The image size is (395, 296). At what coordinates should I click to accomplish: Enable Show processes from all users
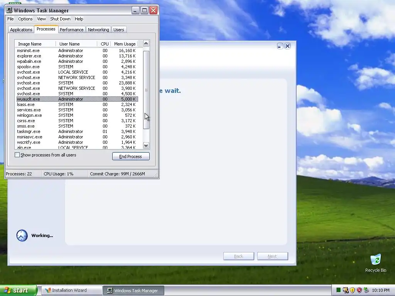tap(17, 155)
